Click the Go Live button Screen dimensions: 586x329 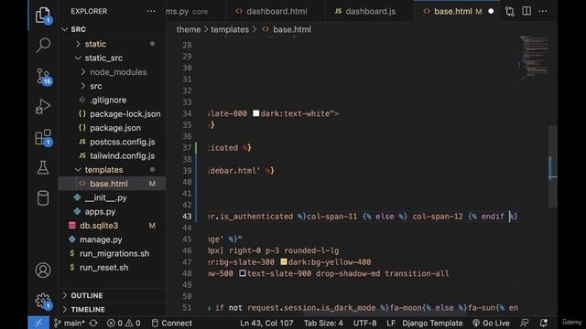491,323
